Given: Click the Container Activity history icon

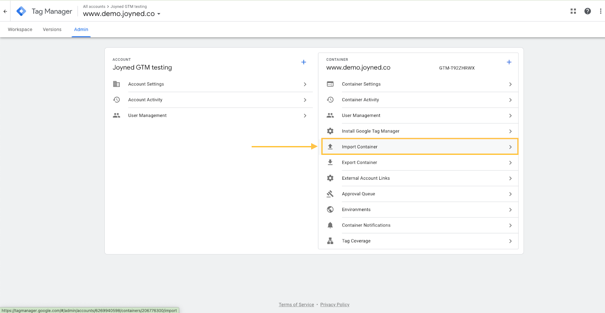Looking at the screenshot, I should coord(330,100).
